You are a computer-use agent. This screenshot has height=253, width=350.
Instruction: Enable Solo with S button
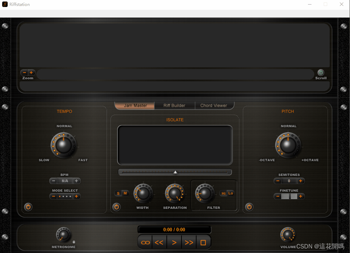[118, 193]
